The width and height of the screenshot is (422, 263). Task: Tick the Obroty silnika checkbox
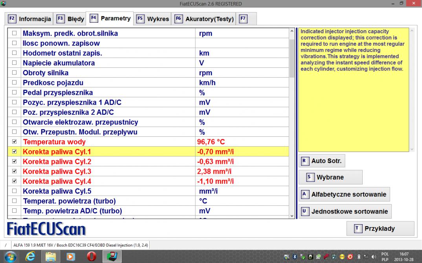tap(14, 73)
